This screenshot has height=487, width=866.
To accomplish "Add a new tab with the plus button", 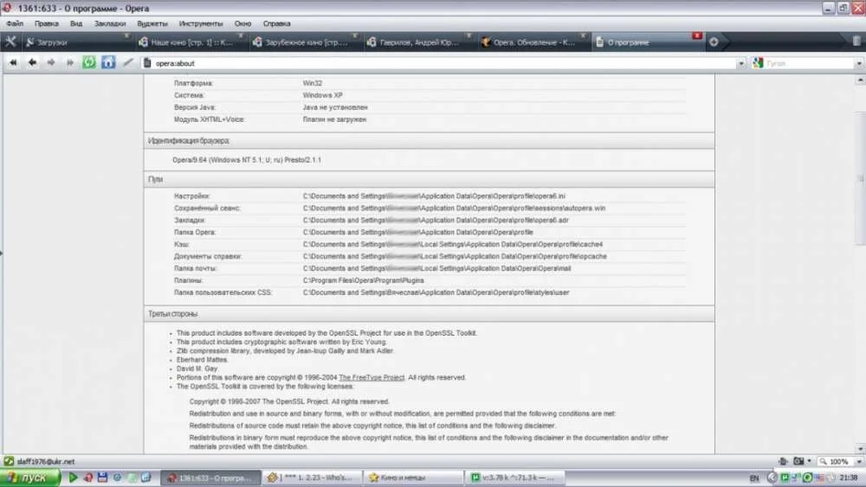I will tap(714, 42).
